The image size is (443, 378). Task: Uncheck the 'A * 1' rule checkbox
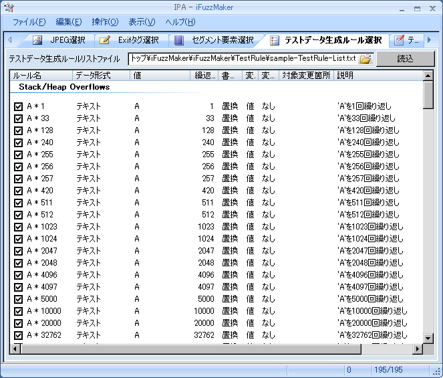(x=18, y=106)
